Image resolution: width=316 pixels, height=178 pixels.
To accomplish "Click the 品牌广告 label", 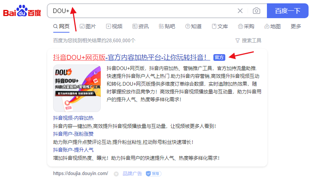I will click(x=132, y=174).
